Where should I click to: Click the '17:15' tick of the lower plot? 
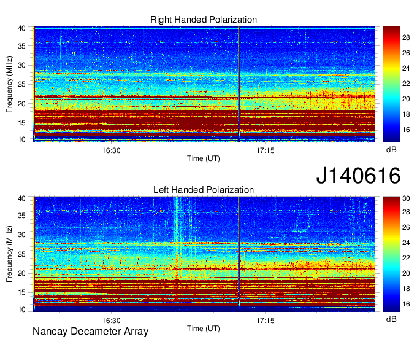266,321
